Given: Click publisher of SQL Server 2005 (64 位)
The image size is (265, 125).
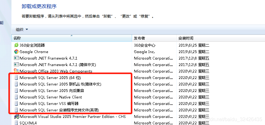Looking at the screenshot, I should [x=153, y=77].
